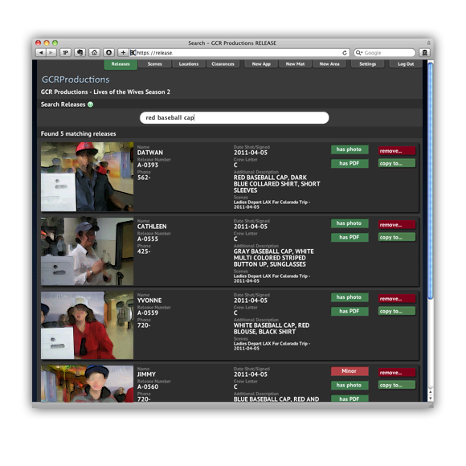
Task: Select the New Mat tab
Action: pyautogui.click(x=295, y=64)
